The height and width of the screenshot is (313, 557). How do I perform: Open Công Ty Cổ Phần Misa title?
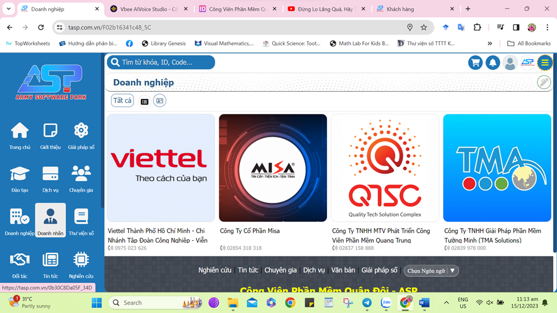coord(250,231)
